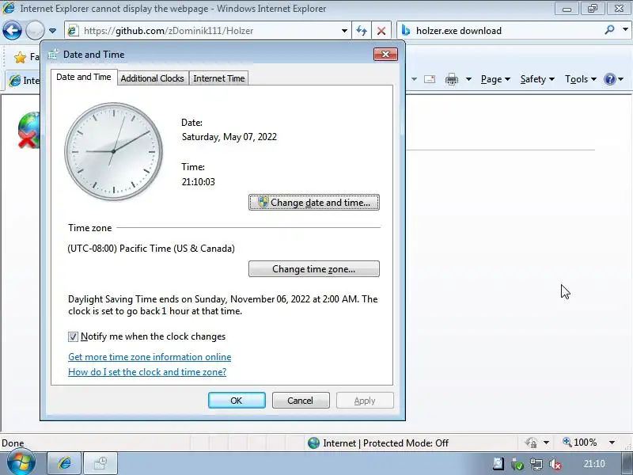This screenshot has width=633, height=475.
Task: Click the Action Center tray icon
Action: (498, 464)
